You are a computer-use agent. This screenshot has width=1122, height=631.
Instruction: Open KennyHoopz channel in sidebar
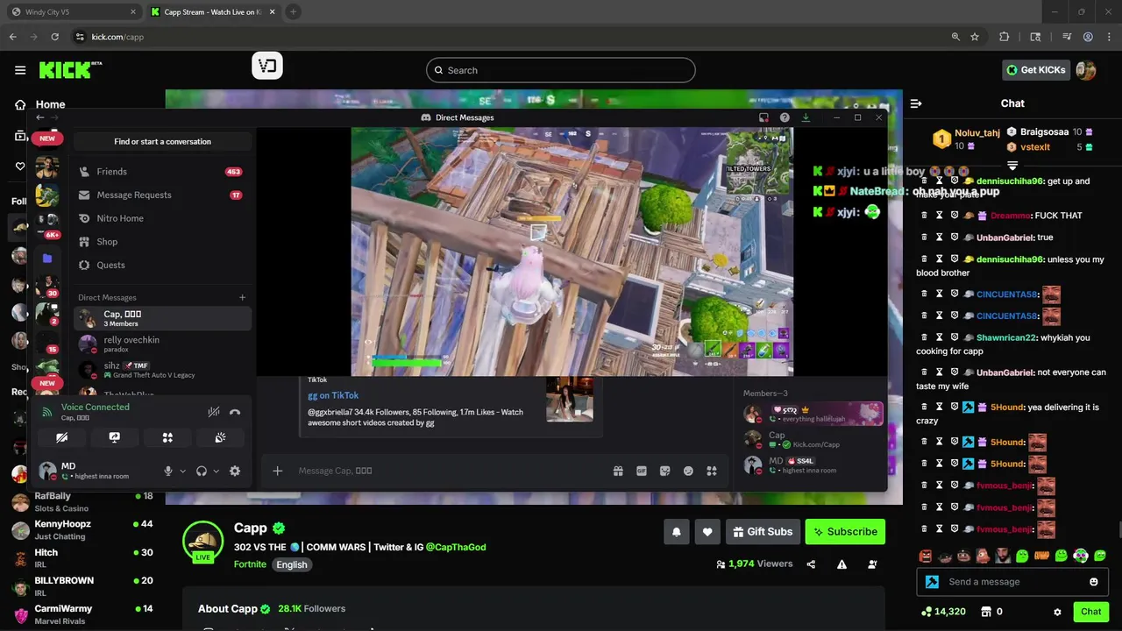click(83, 530)
